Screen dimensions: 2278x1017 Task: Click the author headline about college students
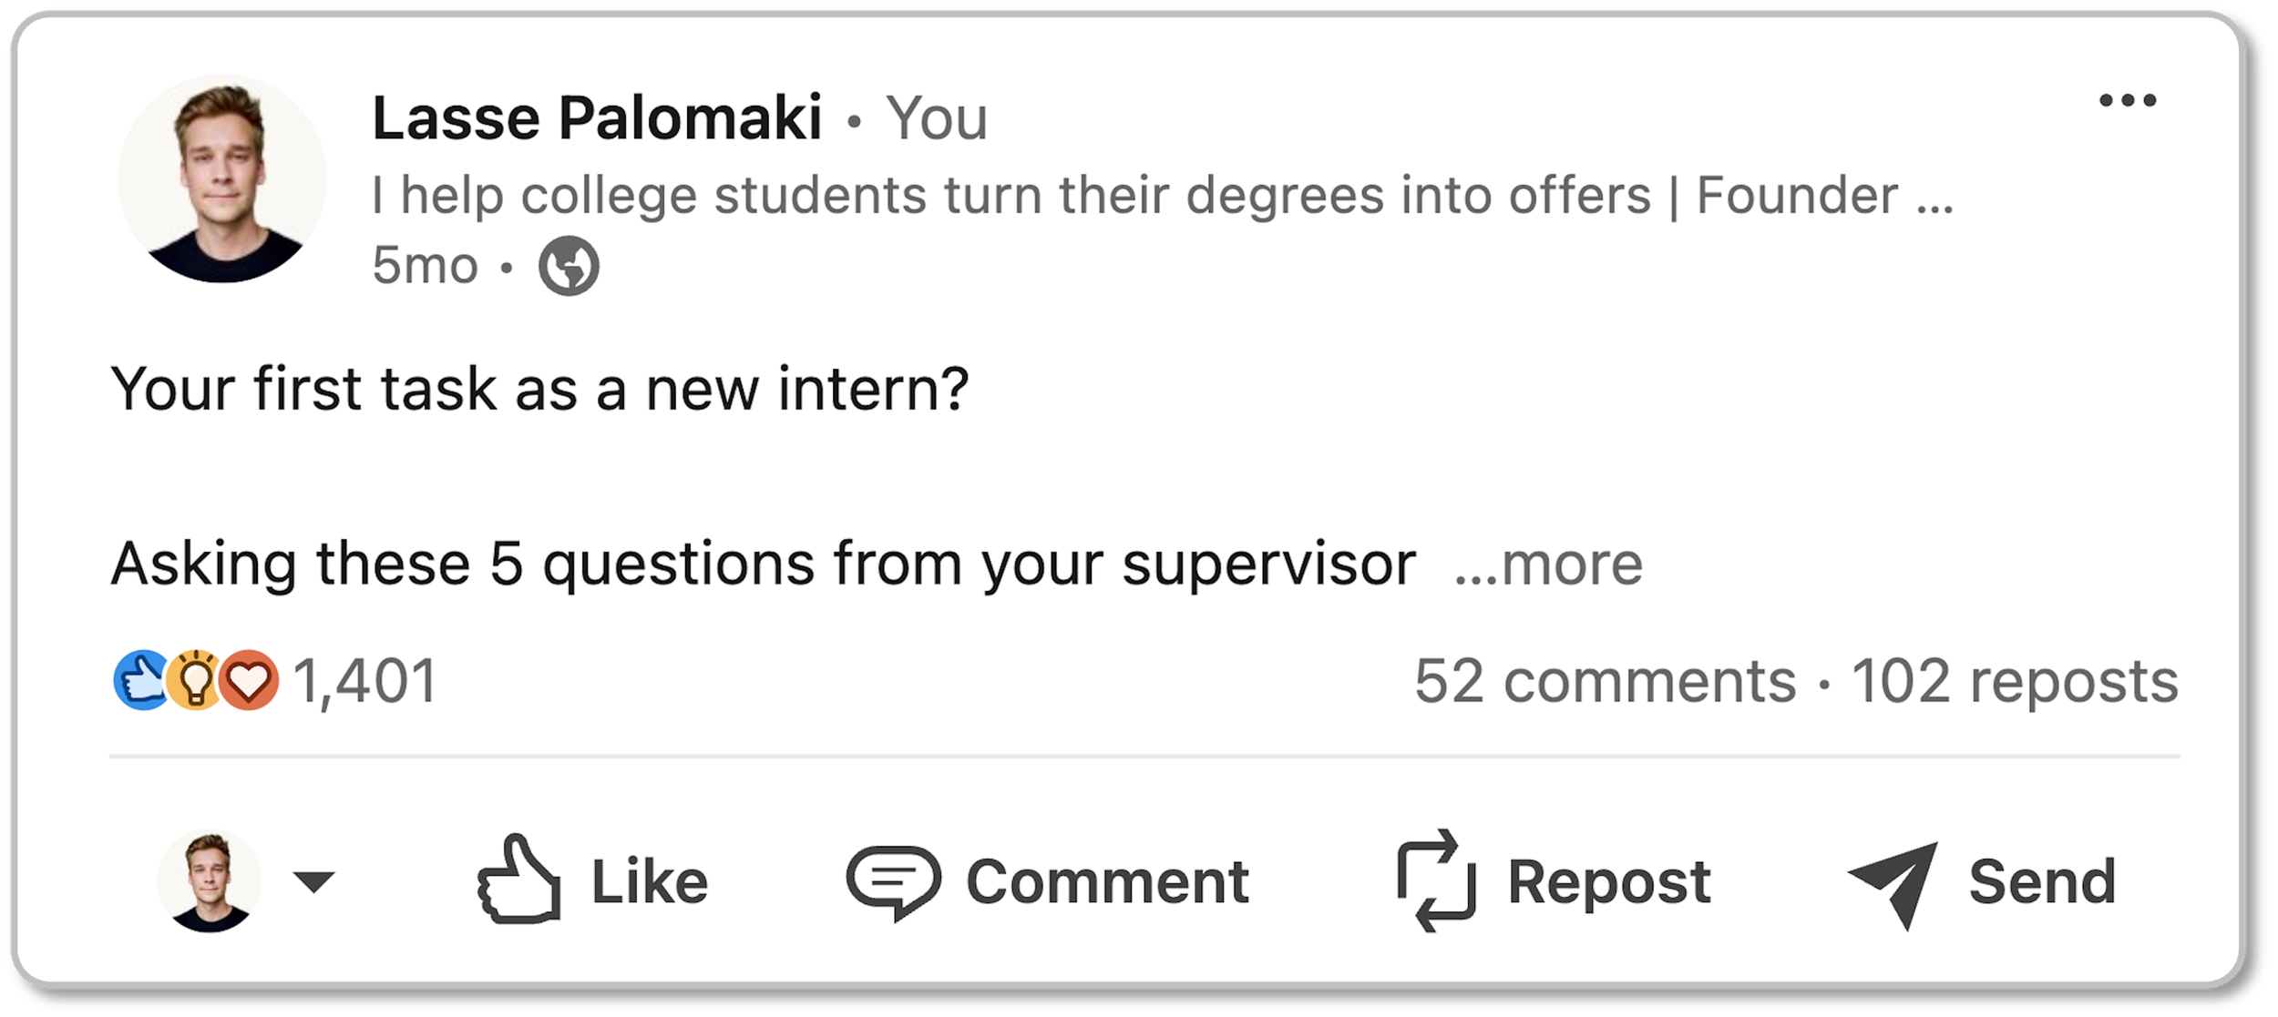(1162, 196)
